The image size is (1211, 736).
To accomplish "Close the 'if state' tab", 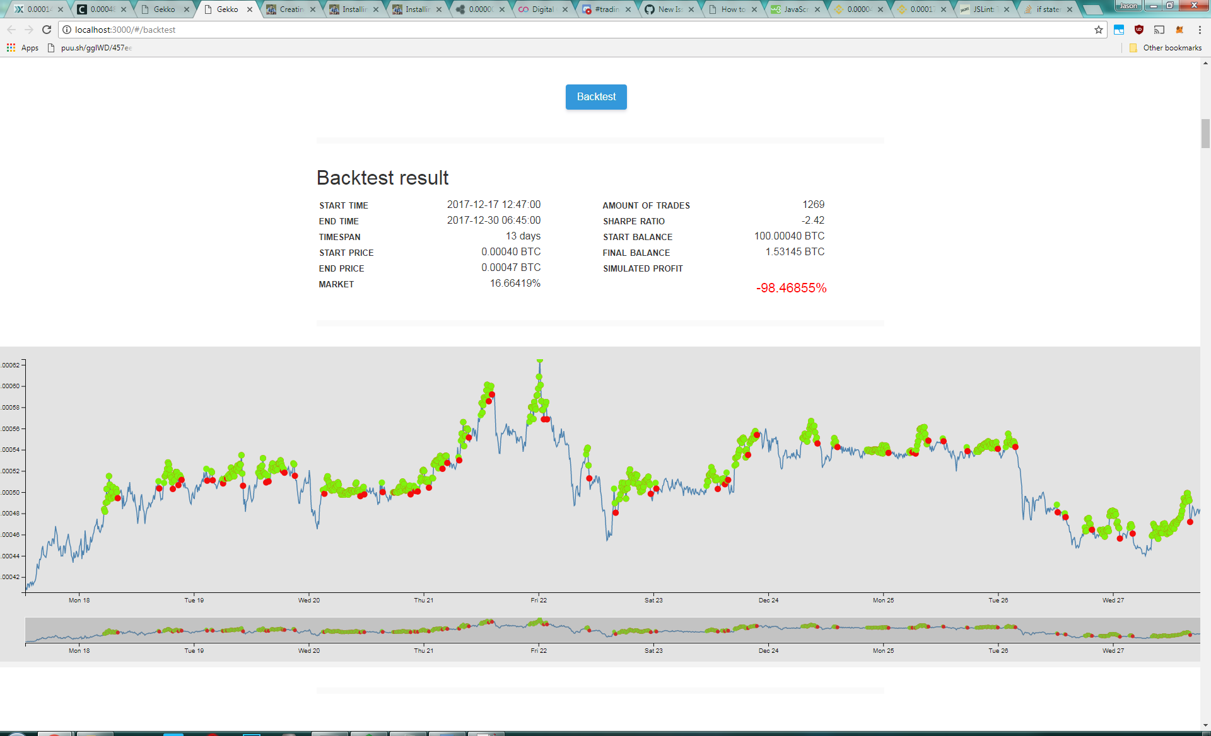I will (x=1070, y=9).
